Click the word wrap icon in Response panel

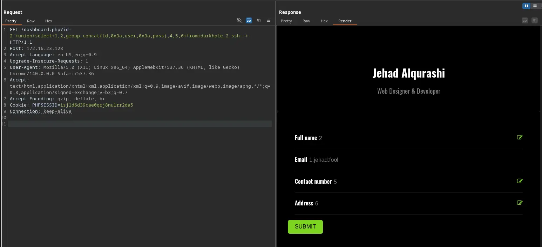(525, 21)
